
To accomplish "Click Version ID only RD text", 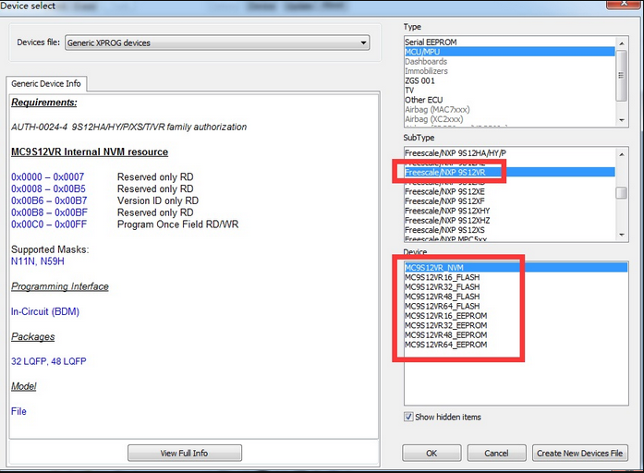I will click(x=158, y=200).
